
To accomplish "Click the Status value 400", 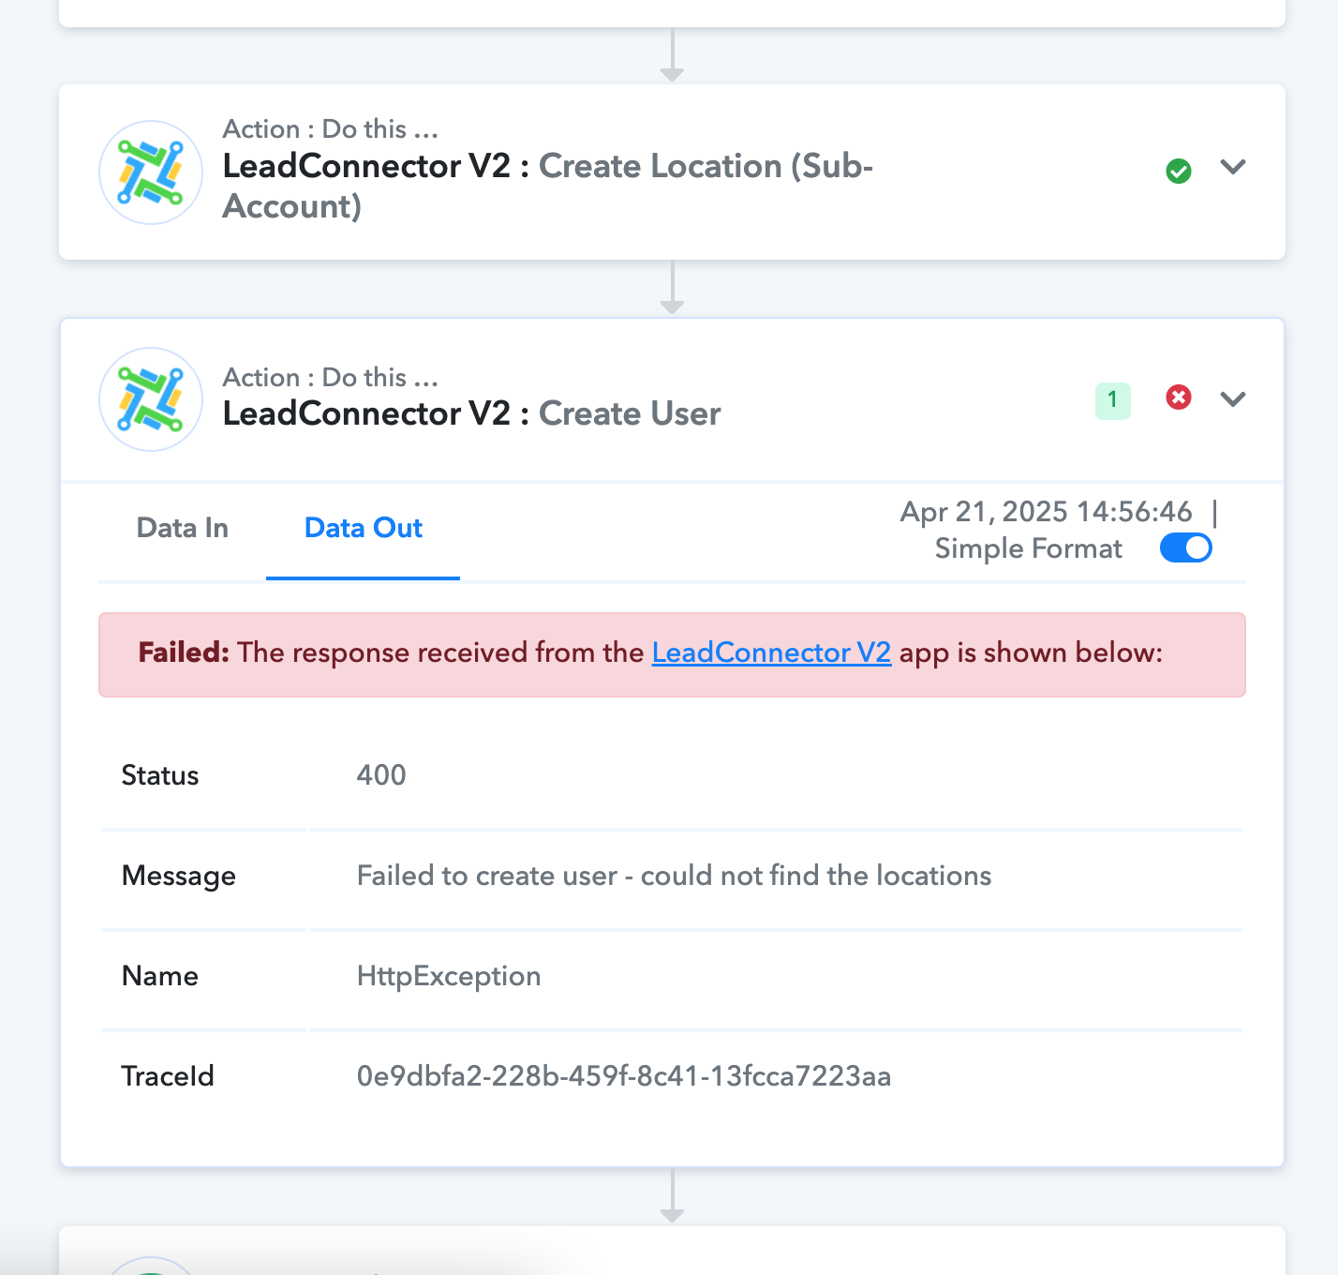I will click(x=381, y=775).
